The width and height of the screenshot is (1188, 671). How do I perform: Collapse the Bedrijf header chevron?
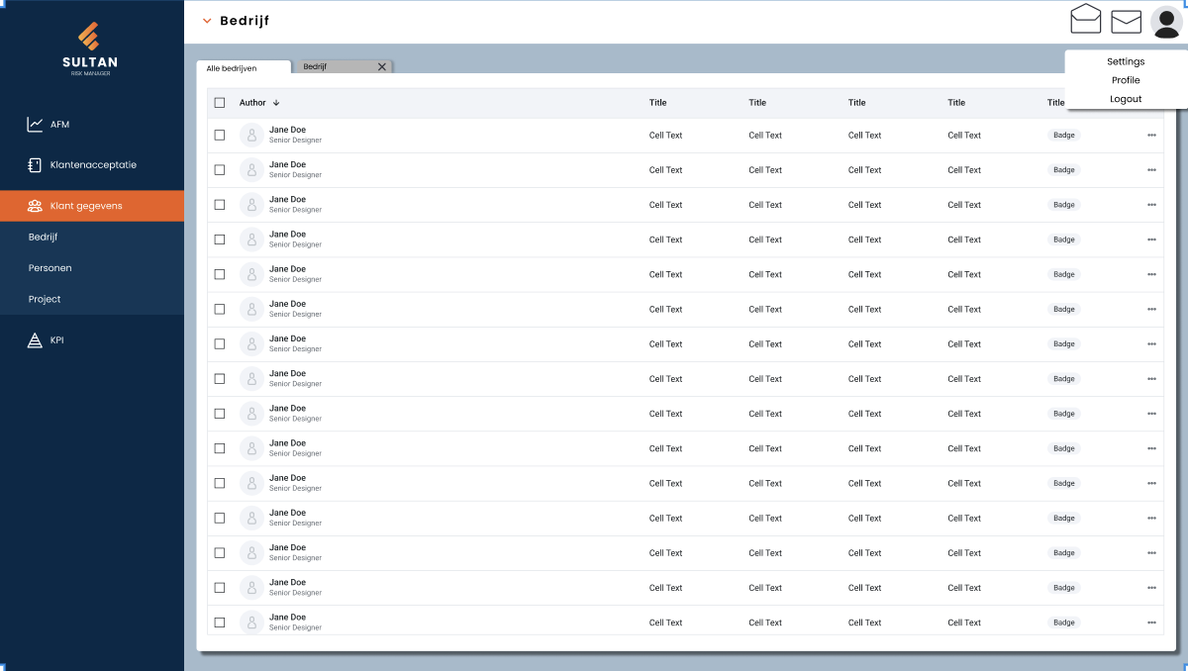[x=207, y=21]
